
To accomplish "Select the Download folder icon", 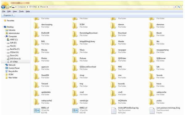I will (113, 34).
